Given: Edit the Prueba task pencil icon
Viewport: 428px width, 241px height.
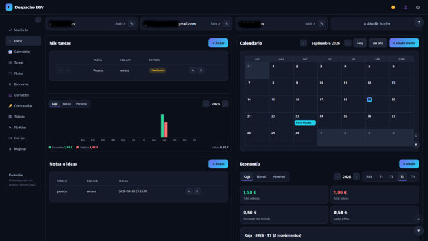Looking at the screenshot, I should tap(193, 70).
